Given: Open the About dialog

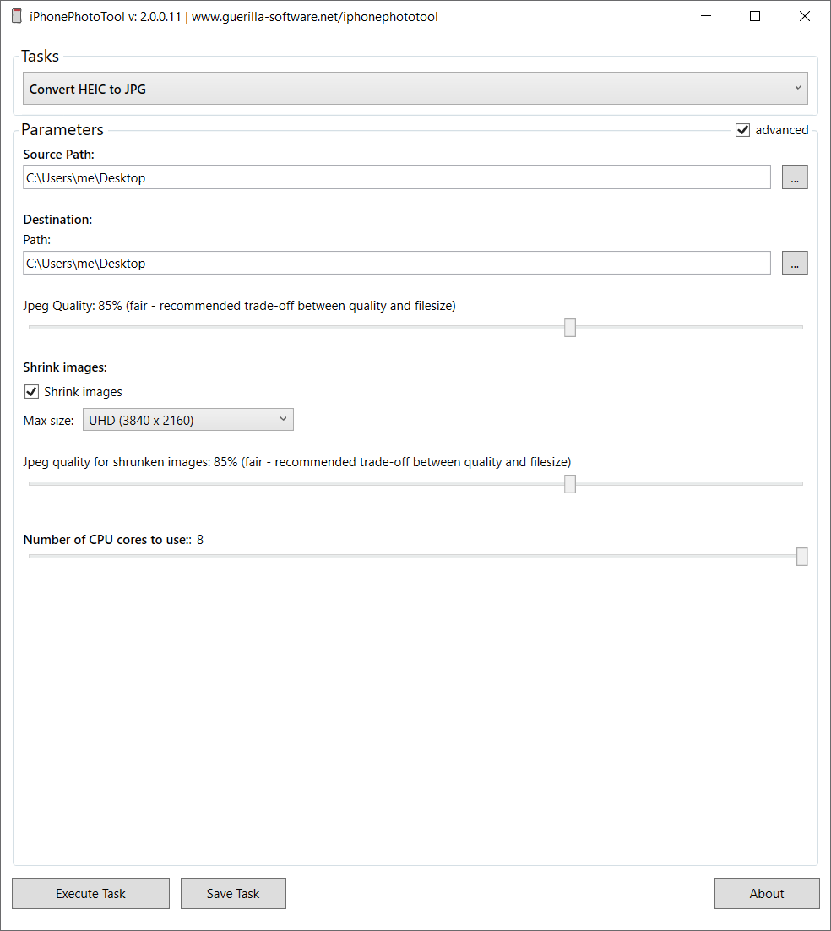Looking at the screenshot, I should [x=767, y=893].
